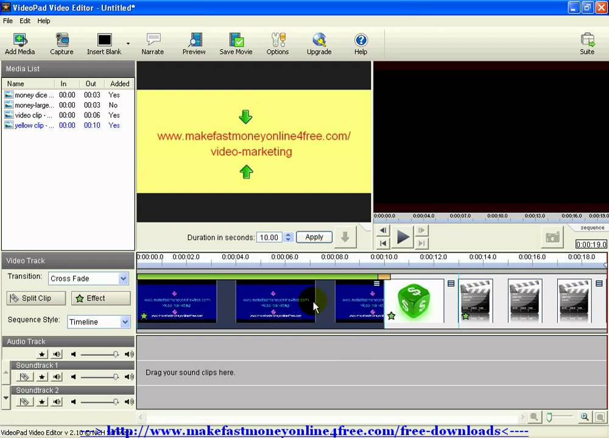The width and height of the screenshot is (609, 438).
Task: Select the 'money-large...' media item
Action: (x=68, y=105)
